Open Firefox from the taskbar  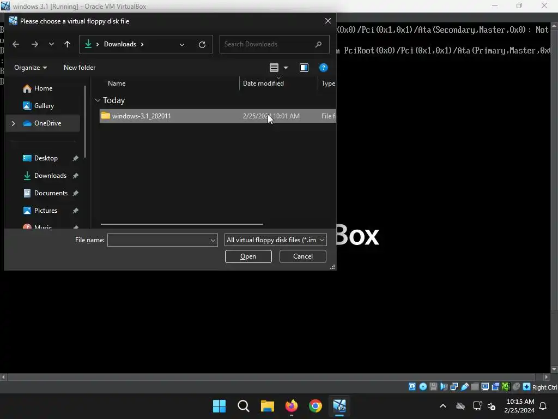pyautogui.click(x=292, y=406)
